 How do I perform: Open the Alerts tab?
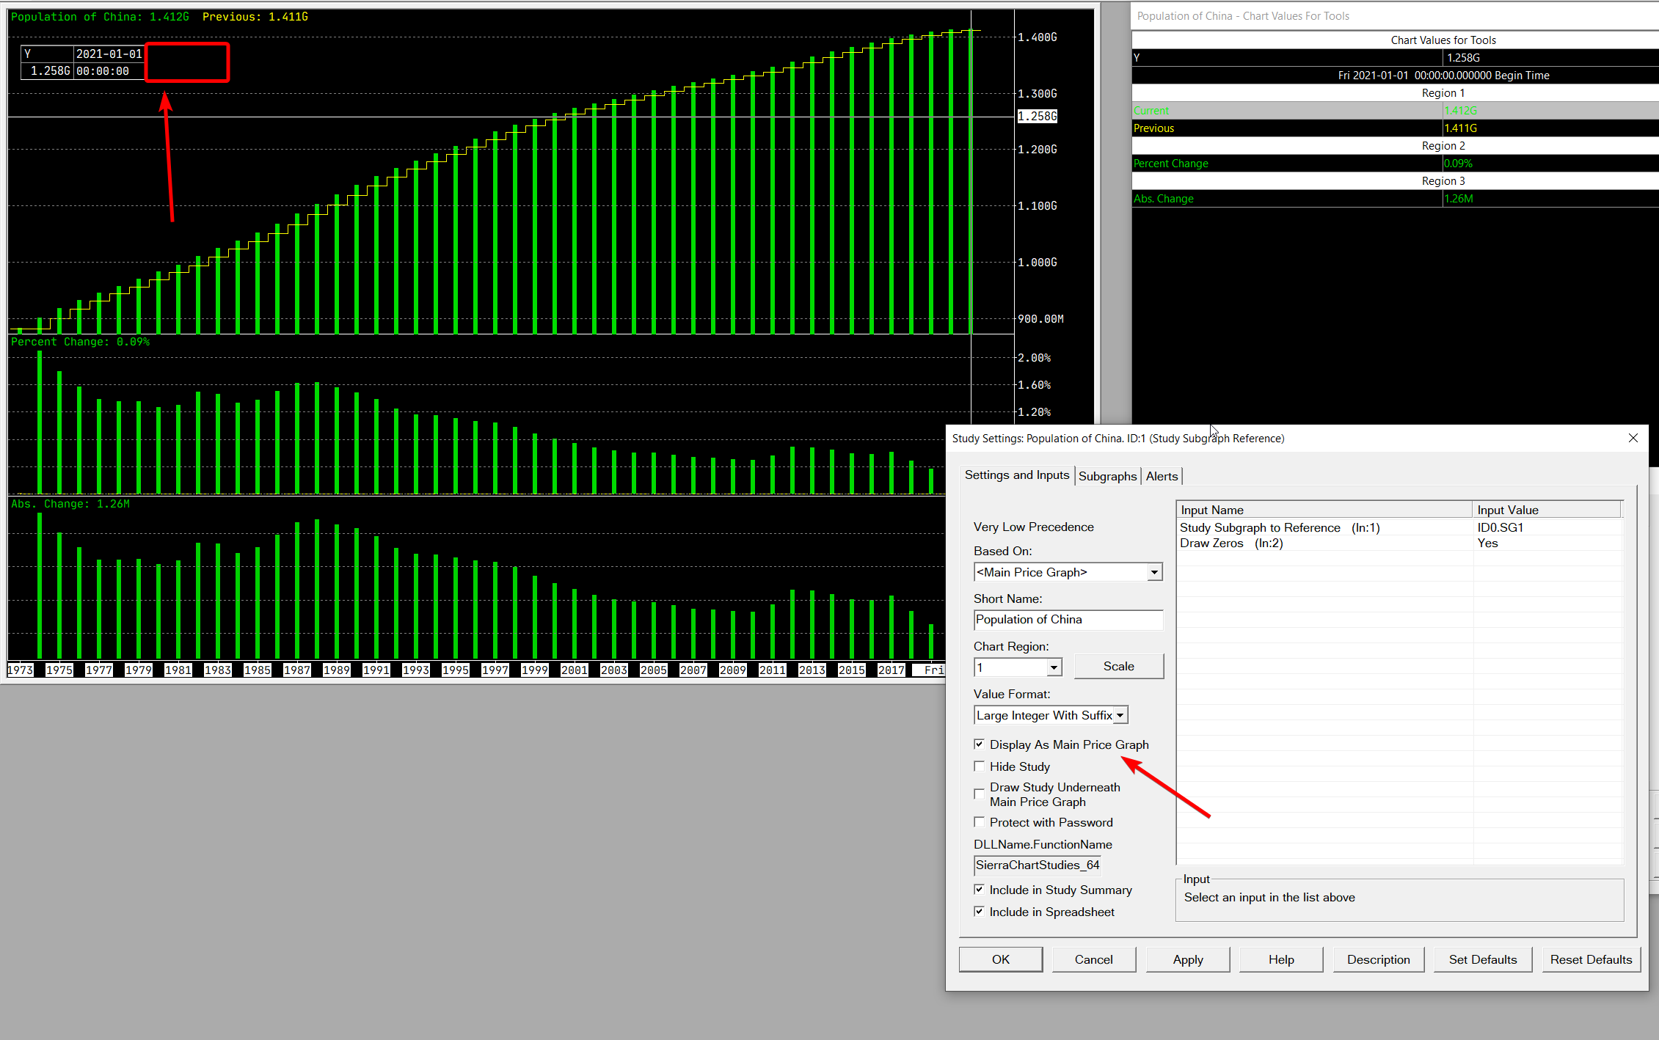(1162, 476)
